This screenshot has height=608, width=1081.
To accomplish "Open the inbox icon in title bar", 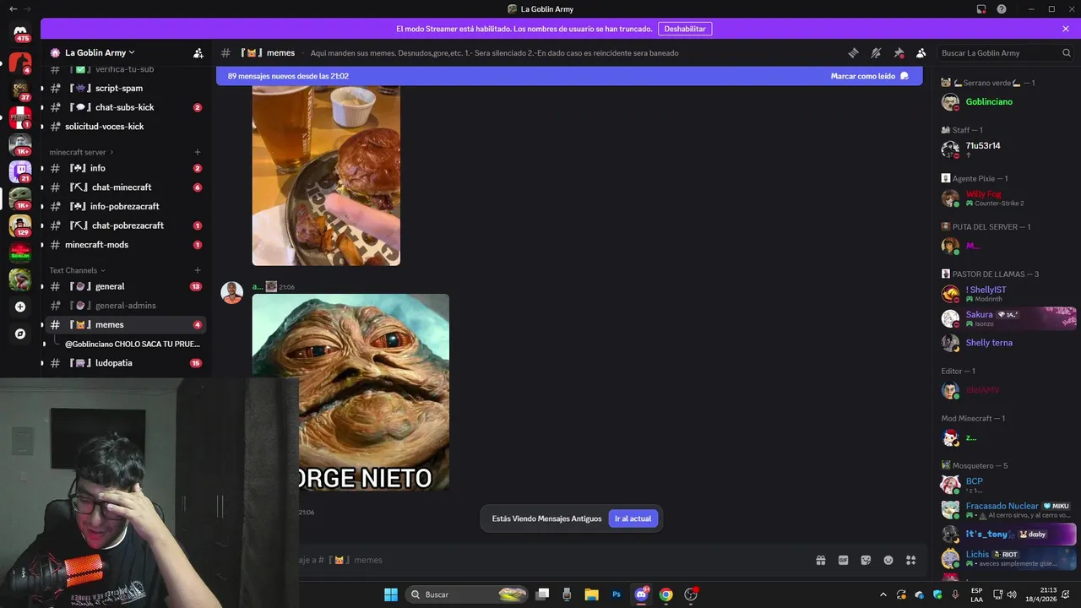I will tap(981, 9).
